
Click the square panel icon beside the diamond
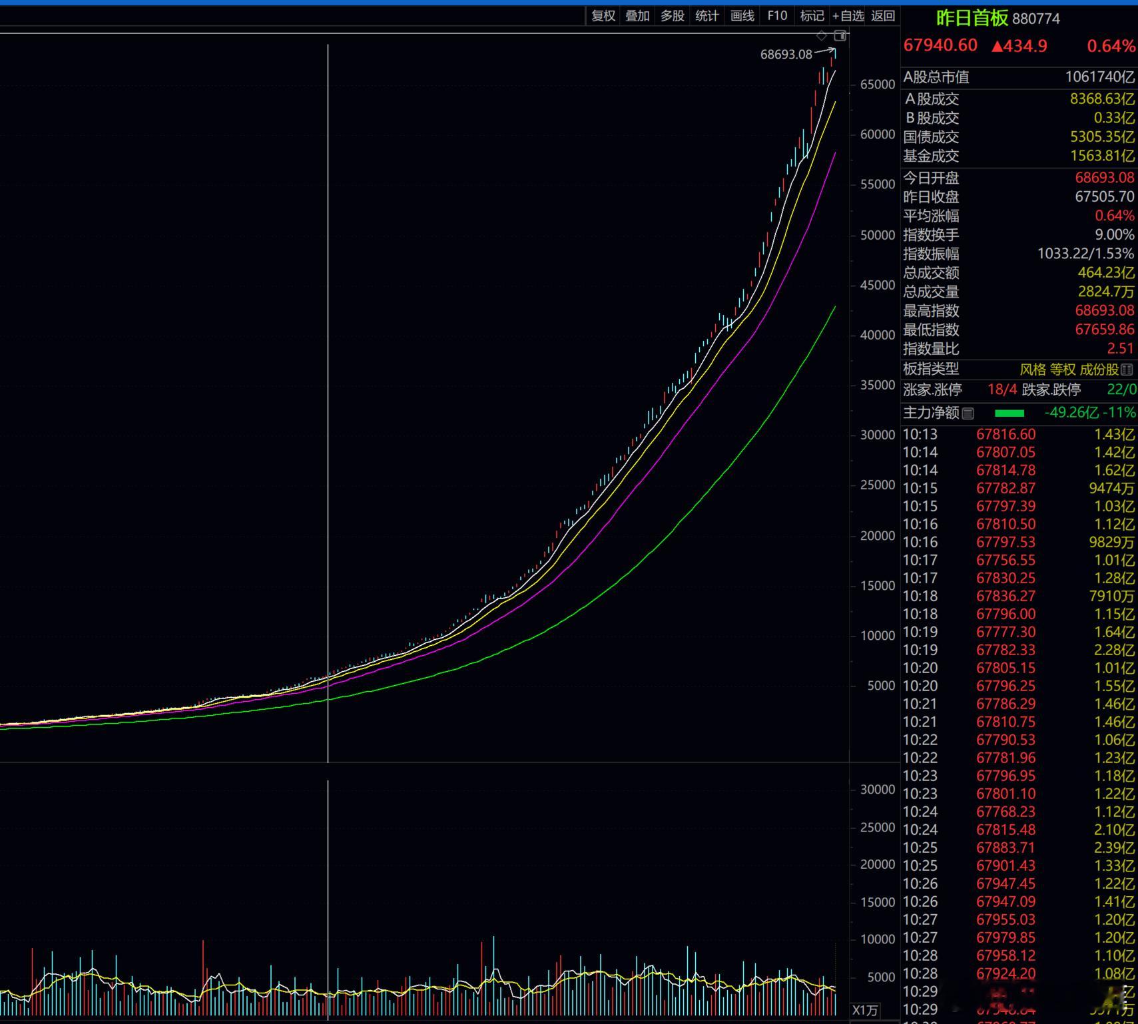point(840,35)
